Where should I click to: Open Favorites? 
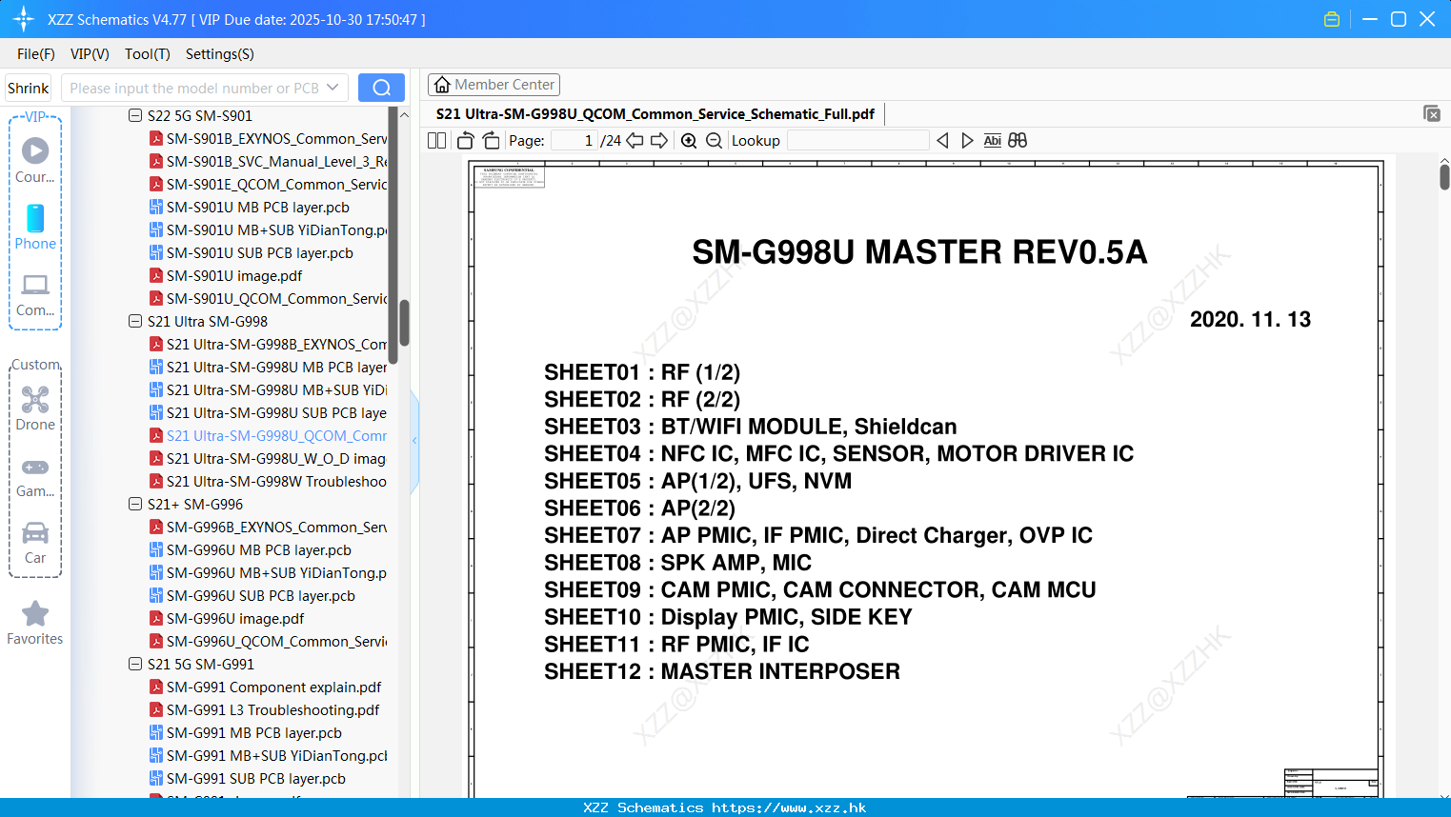35,624
